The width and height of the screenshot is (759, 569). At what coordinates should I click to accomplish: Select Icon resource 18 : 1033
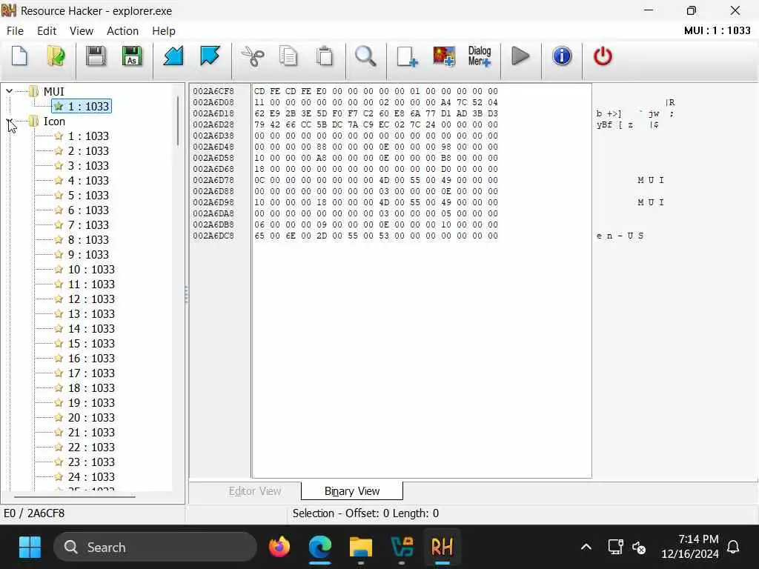pos(91,388)
